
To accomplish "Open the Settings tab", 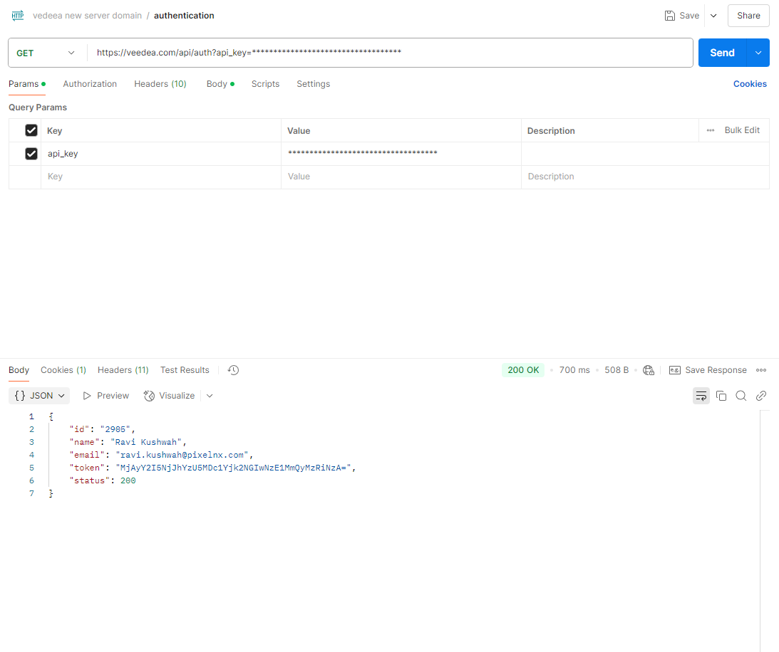I will [314, 84].
